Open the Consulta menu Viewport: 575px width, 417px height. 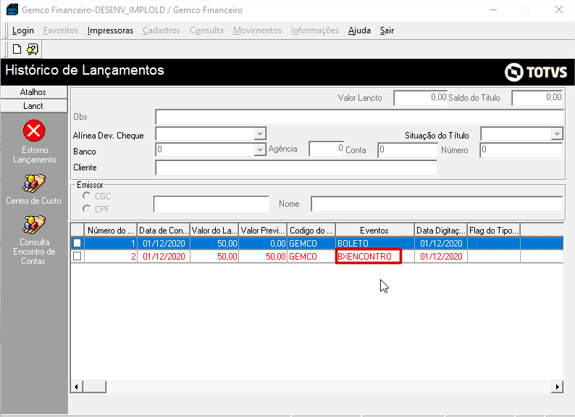click(207, 30)
